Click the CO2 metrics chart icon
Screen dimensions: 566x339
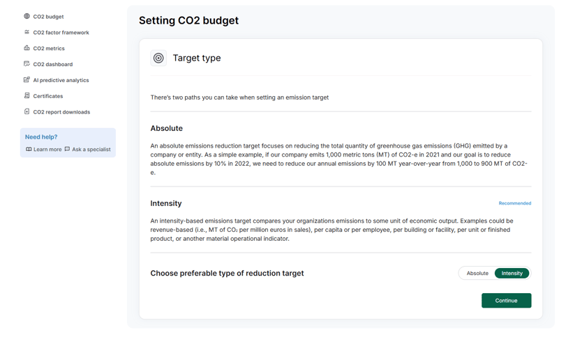(27, 48)
